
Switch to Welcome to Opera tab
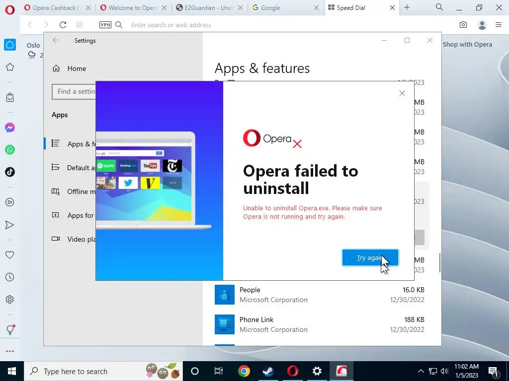[128, 8]
